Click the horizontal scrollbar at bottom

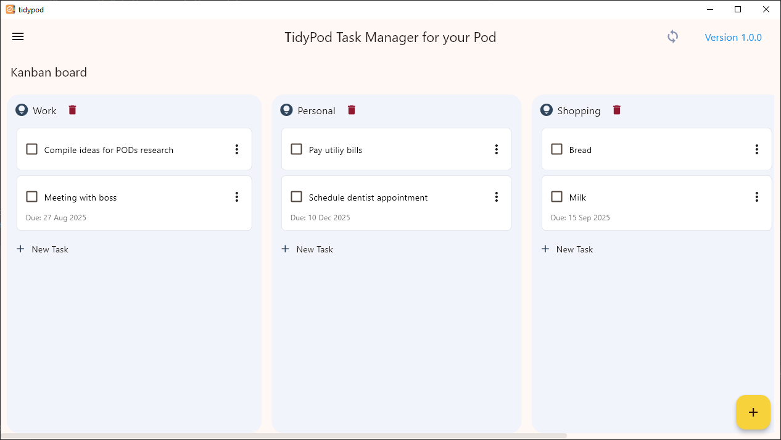click(x=284, y=436)
